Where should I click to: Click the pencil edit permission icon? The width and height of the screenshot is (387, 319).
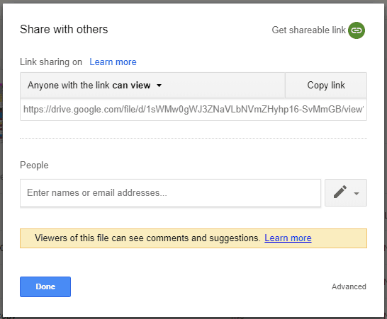click(x=340, y=192)
